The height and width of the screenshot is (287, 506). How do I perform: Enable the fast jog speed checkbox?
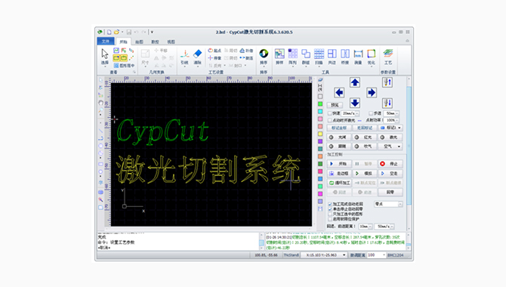pyautogui.click(x=330, y=113)
